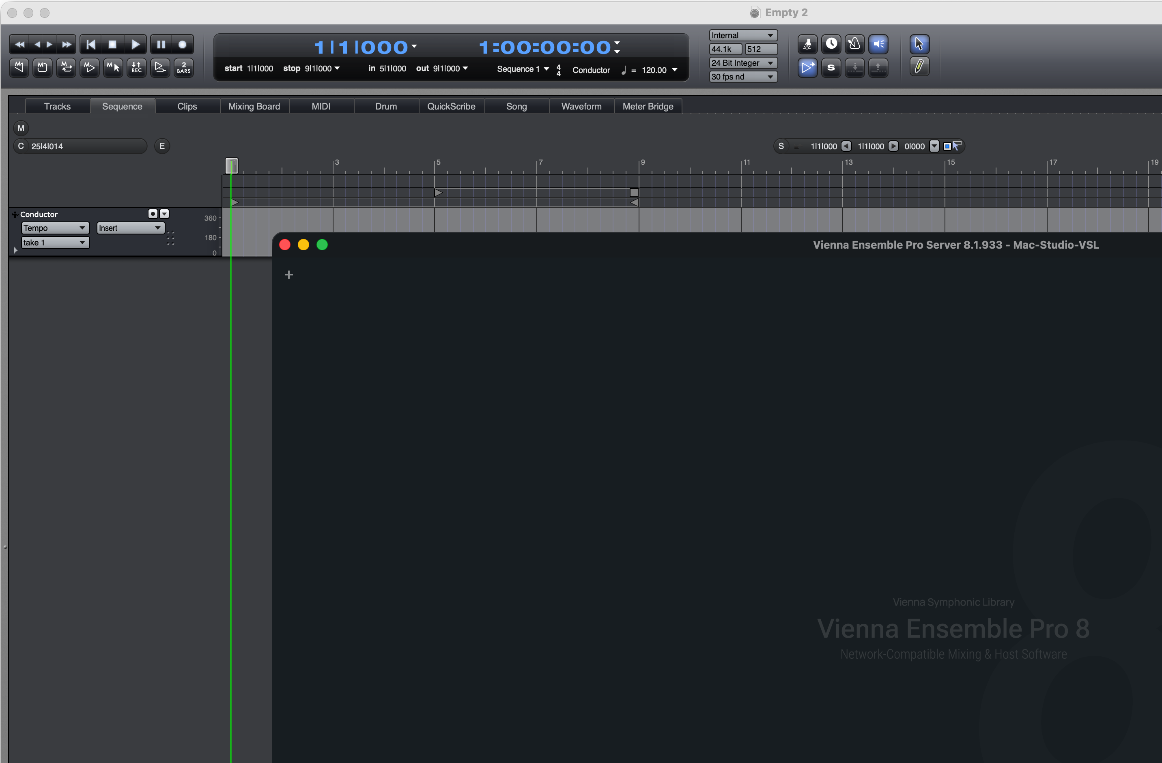Click the wait clock icon

[831, 44]
